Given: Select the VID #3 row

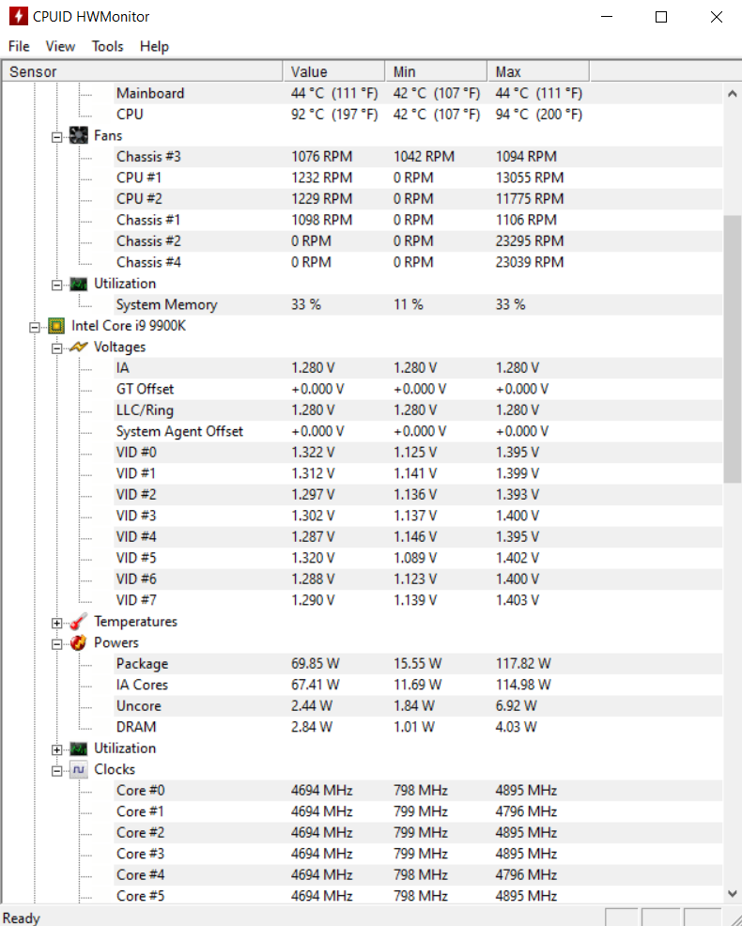Looking at the screenshot, I should pyautogui.click(x=418, y=517).
